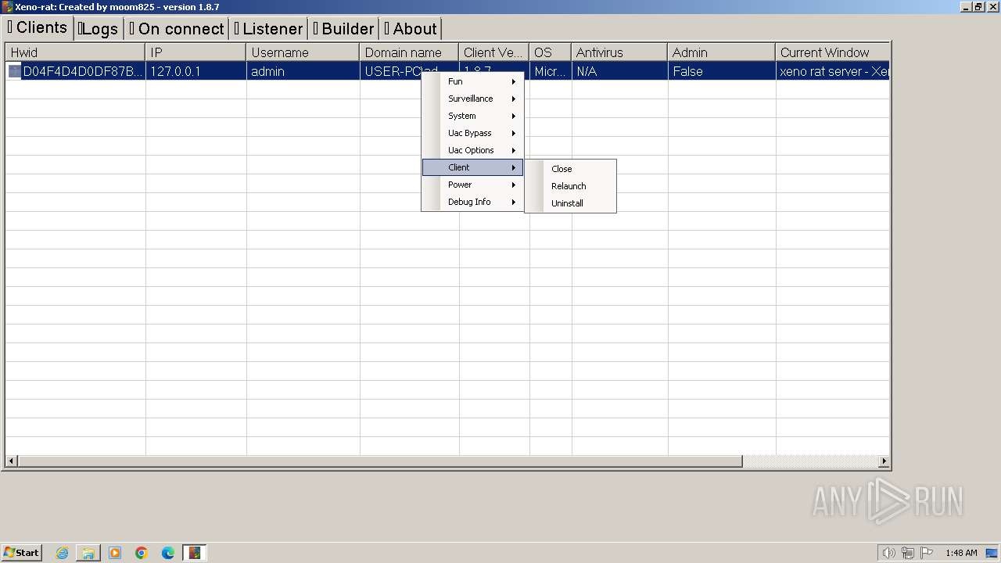Expand the Surveillance submenu
This screenshot has height=563, width=1001.
point(472,99)
